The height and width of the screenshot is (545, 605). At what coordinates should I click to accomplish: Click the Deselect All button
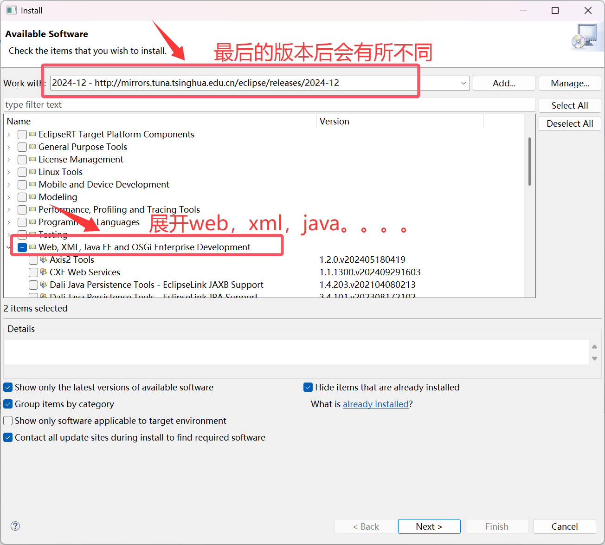pos(570,123)
